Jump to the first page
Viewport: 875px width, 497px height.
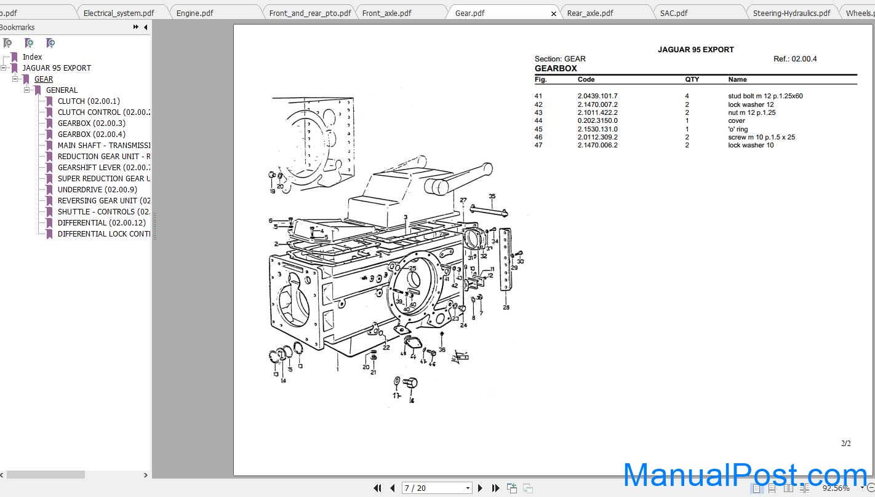click(x=377, y=488)
